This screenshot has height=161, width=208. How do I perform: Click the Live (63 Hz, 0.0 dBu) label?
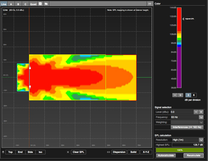click(x=13, y=10)
